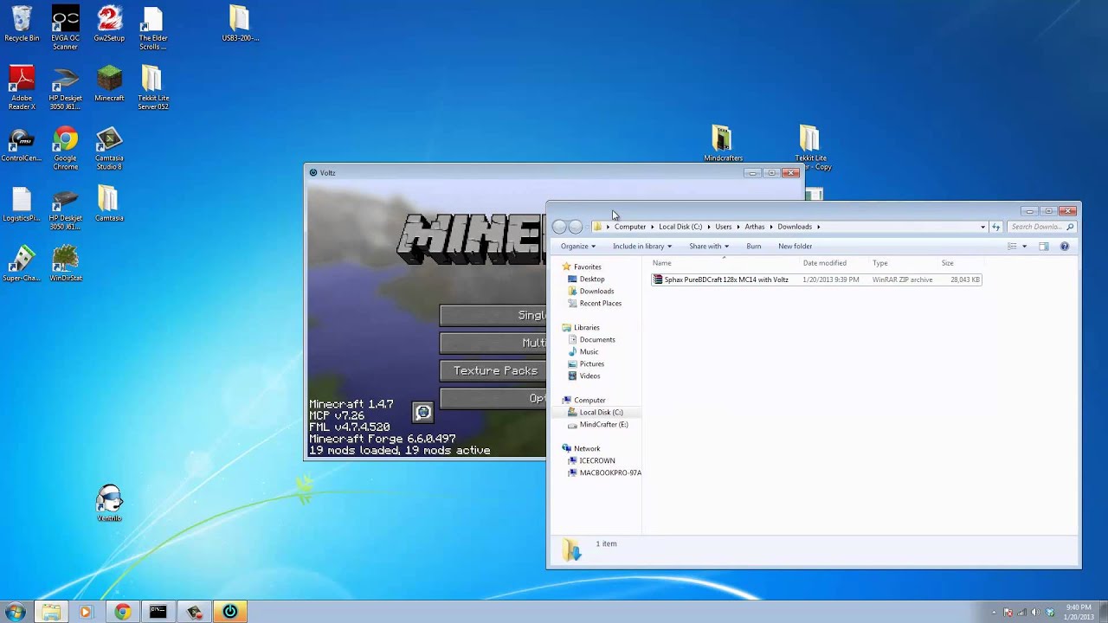This screenshot has width=1108, height=623.
Task: Open the Share with dropdown
Action: click(709, 247)
